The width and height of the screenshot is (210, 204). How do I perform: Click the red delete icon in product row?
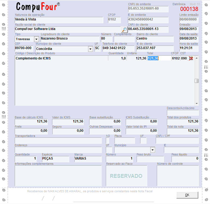(x=191, y=58)
